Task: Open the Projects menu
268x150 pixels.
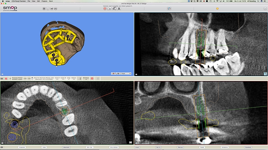Action: pos(44,1)
